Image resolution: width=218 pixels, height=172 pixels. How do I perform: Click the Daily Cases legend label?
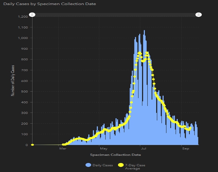coord(103,165)
